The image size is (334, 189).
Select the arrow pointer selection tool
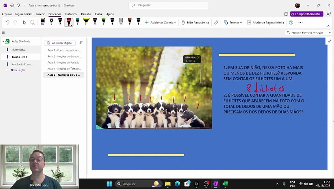point(24,23)
